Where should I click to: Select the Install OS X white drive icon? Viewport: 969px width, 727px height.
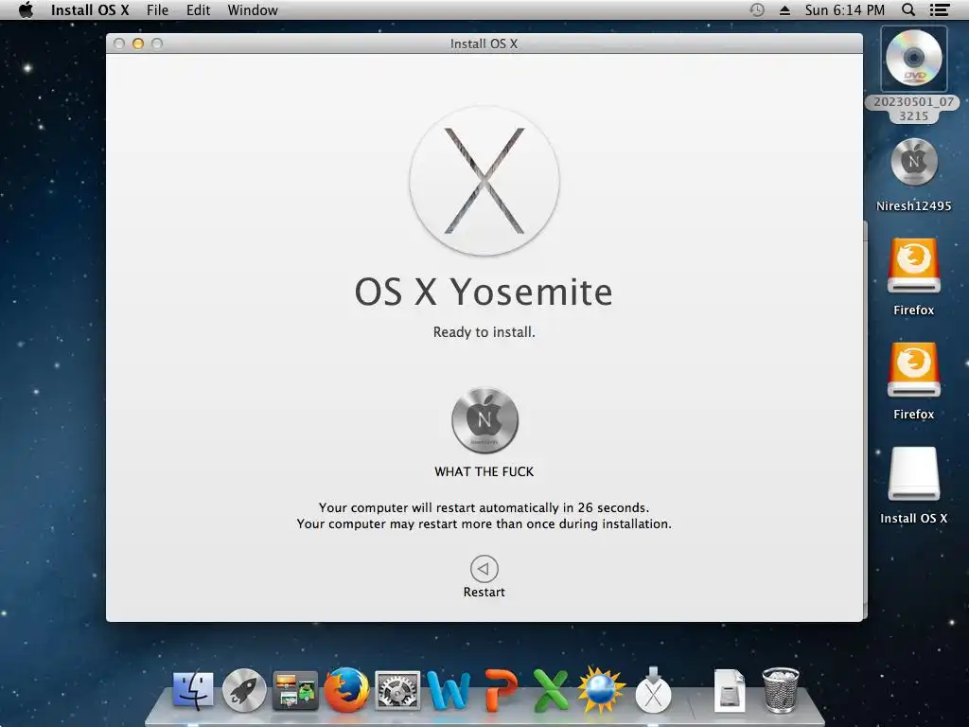[x=914, y=473]
